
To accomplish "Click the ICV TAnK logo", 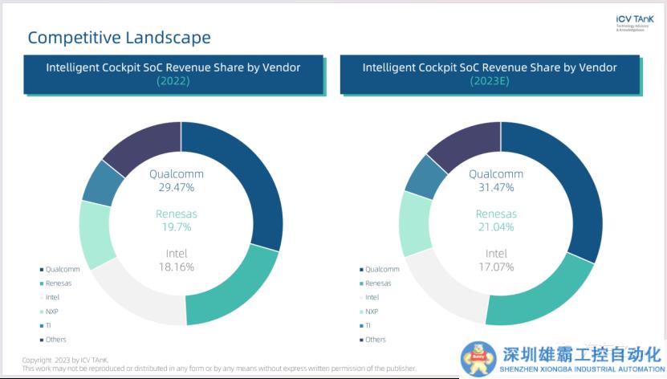I will 634,22.
